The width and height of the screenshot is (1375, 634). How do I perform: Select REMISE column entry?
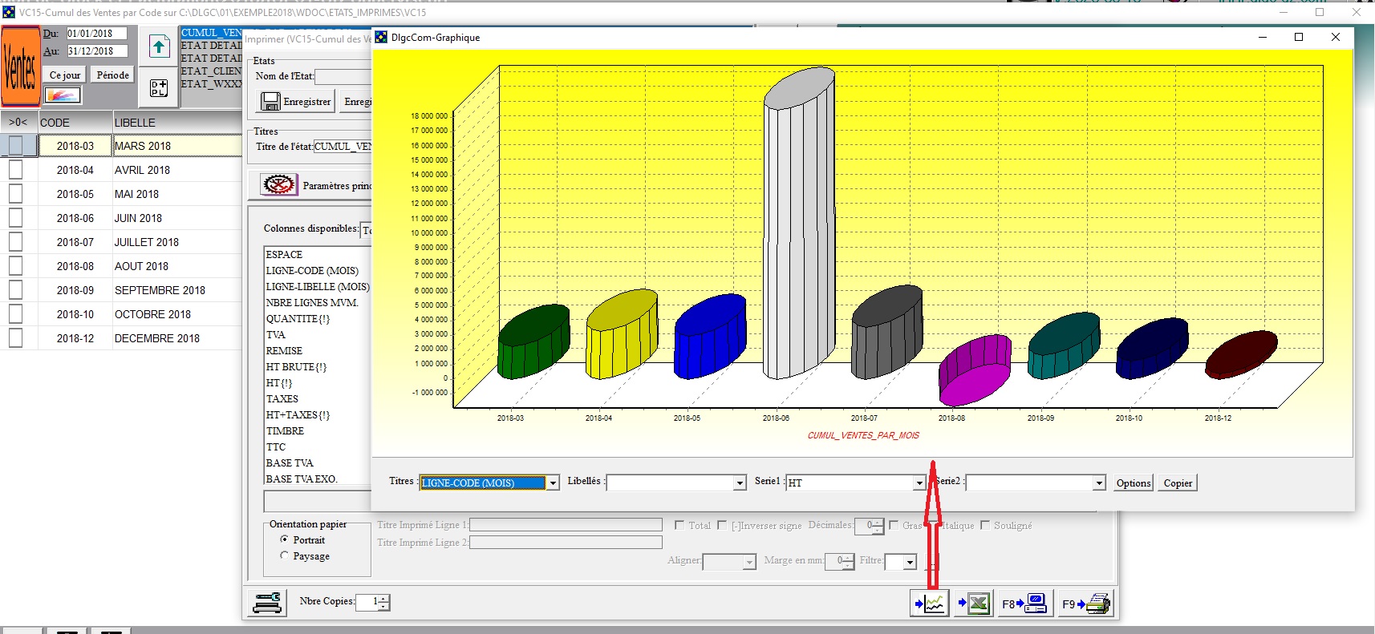(x=284, y=351)
